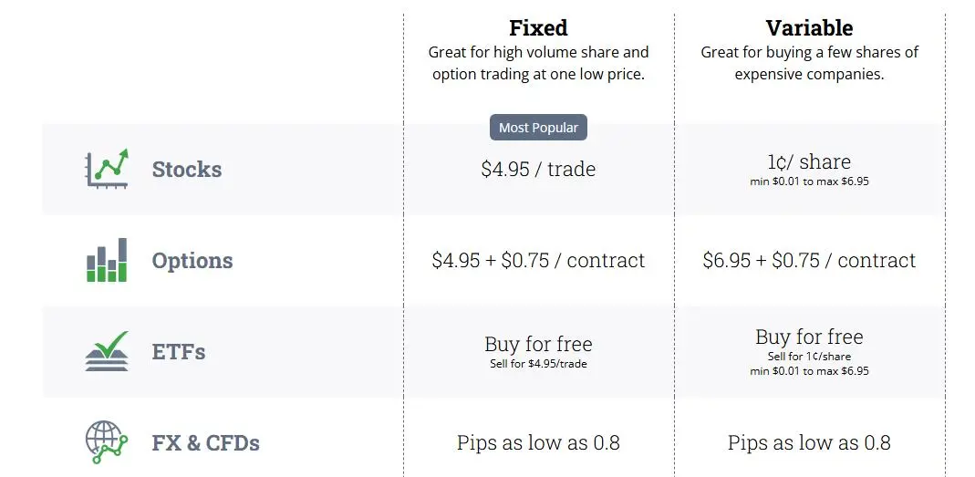This screenshot has height=477, width=975.
Task: Select the Most Popular badge
Action: coord(538,128)
